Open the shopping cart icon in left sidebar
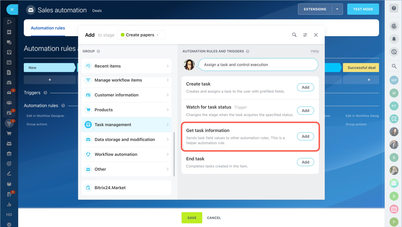The image size is (402, 227). [x=9, y=133]
